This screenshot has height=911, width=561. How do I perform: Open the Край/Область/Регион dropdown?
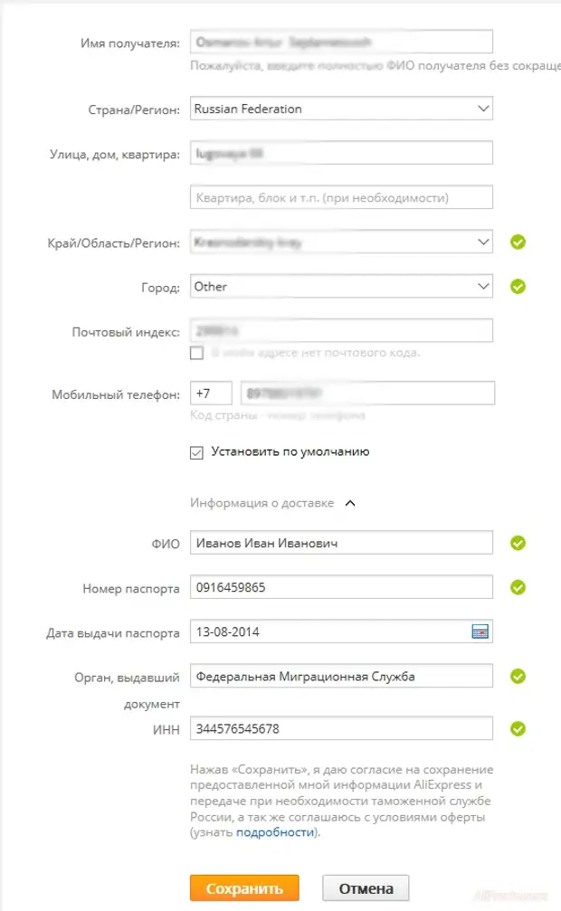(x=341, y=242)
